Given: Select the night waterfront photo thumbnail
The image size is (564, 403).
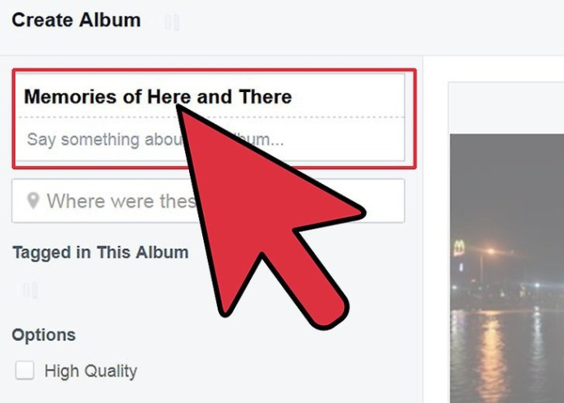Looking at the screenshot, I should (x=506, y=269).
